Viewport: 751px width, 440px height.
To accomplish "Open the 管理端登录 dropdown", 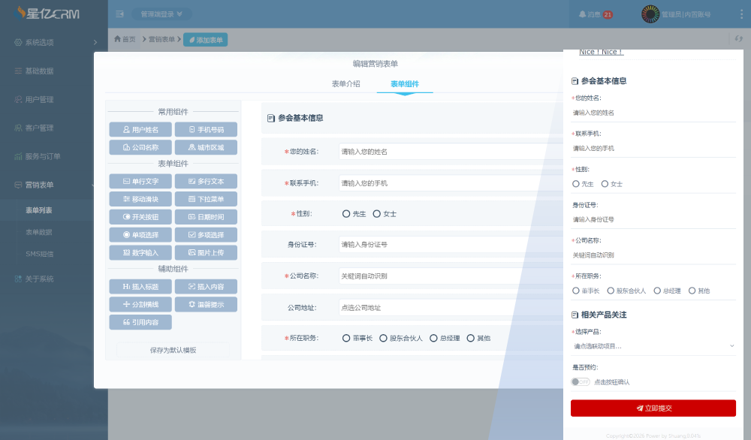I will pos(158,13).
